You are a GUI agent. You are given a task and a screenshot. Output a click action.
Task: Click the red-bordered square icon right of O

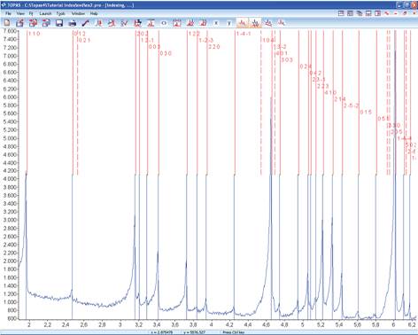pos(177,23)
